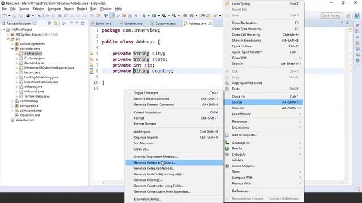Select Generate Constructor using Fields...

click(x=174, y=186)
